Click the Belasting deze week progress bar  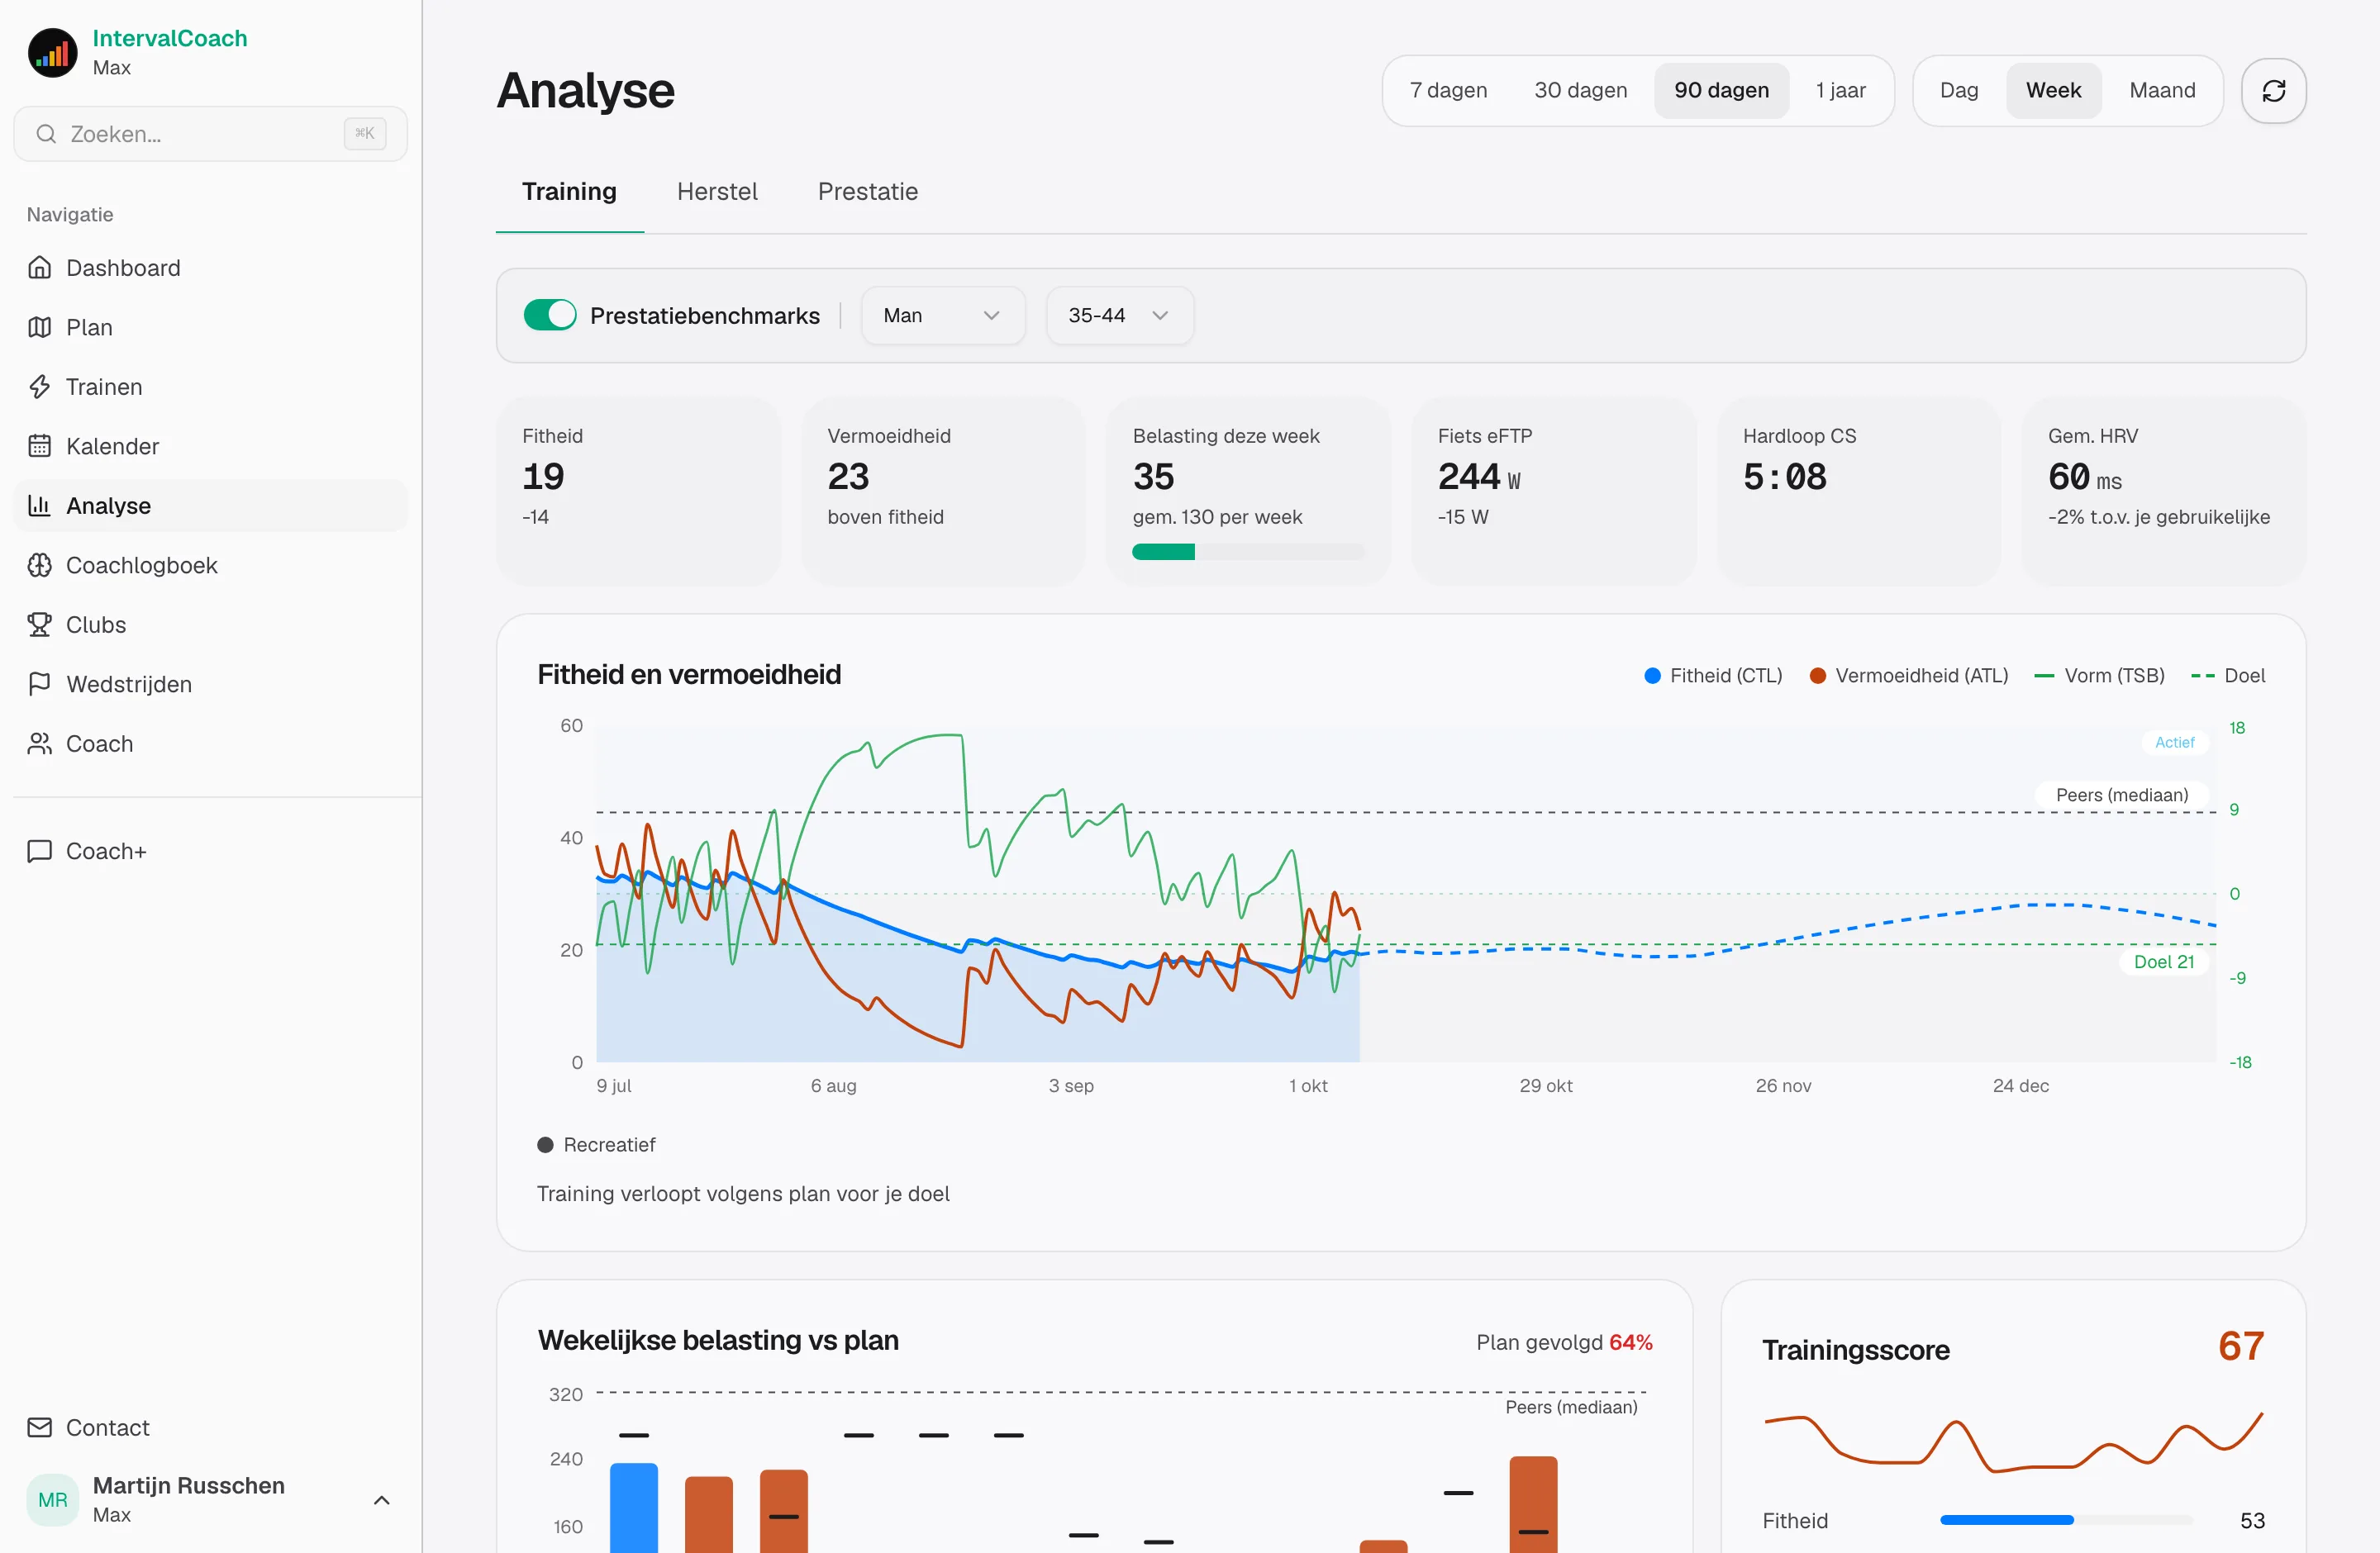(1247, 552)
